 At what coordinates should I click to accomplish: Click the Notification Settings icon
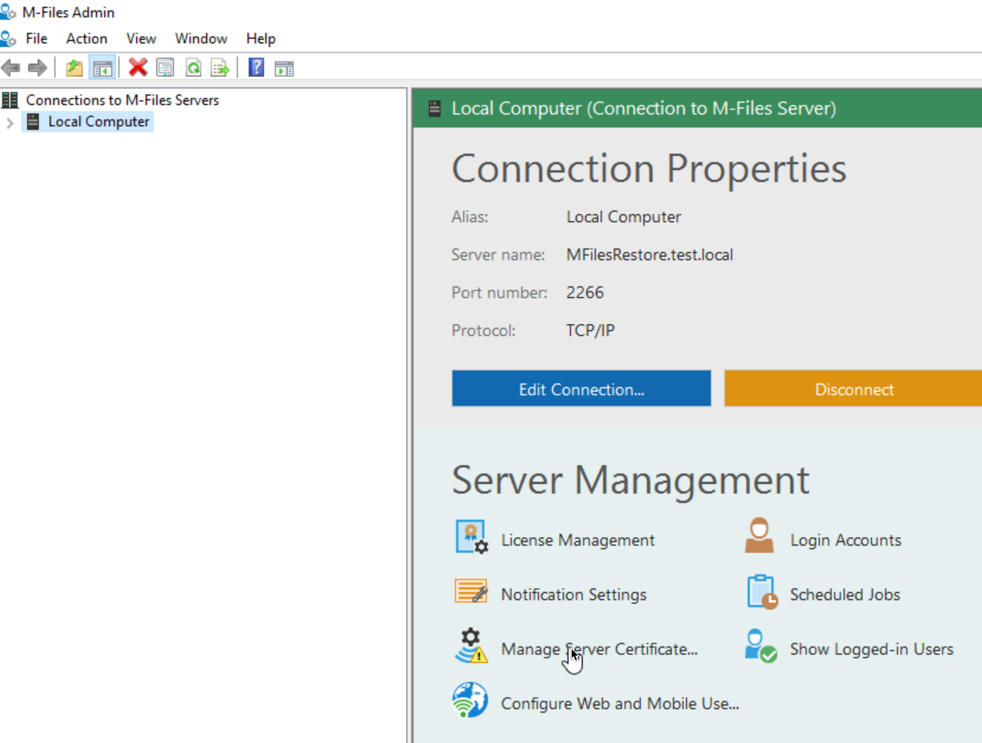471,592
